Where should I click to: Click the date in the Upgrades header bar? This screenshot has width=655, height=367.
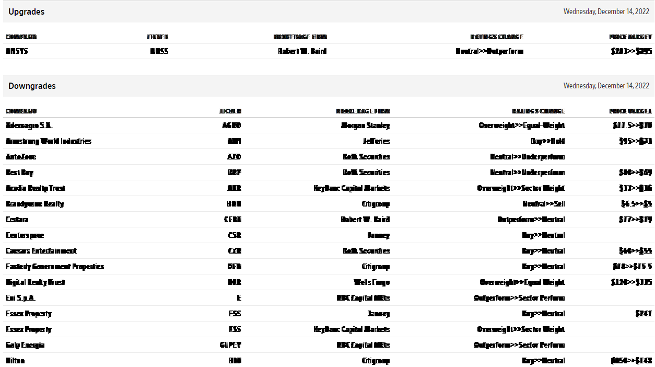[x=606, y=12]
